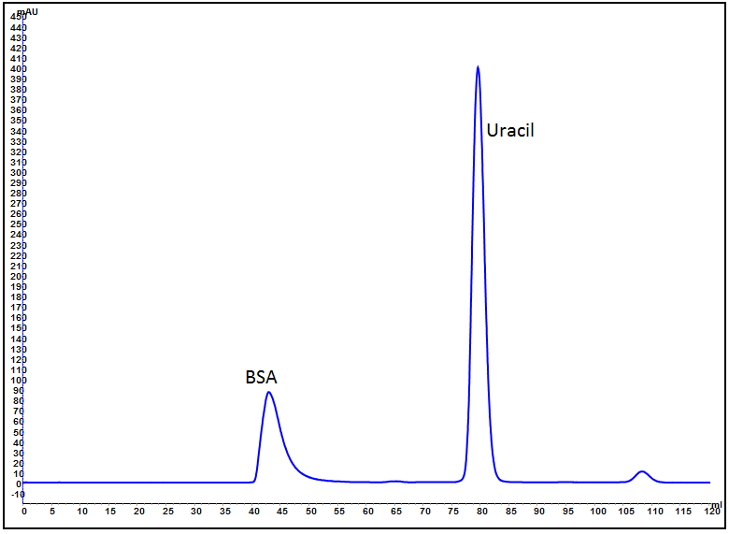
Task: Select the 20 tick on the x-axis
Action: click(138, 512)
